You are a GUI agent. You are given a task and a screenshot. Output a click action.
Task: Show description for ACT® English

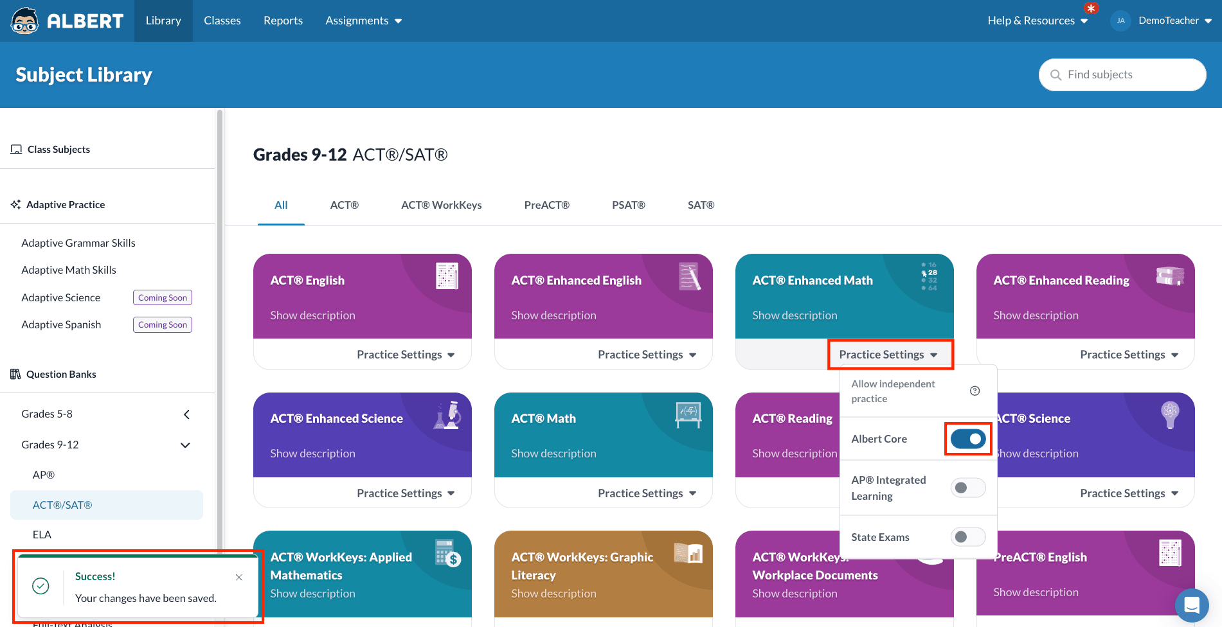312,315
